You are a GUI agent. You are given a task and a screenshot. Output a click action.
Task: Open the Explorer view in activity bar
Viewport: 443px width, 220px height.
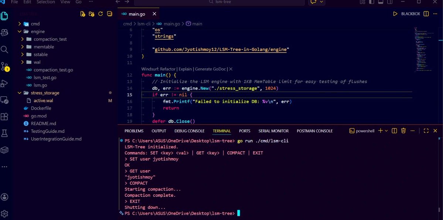coord(4,16)
